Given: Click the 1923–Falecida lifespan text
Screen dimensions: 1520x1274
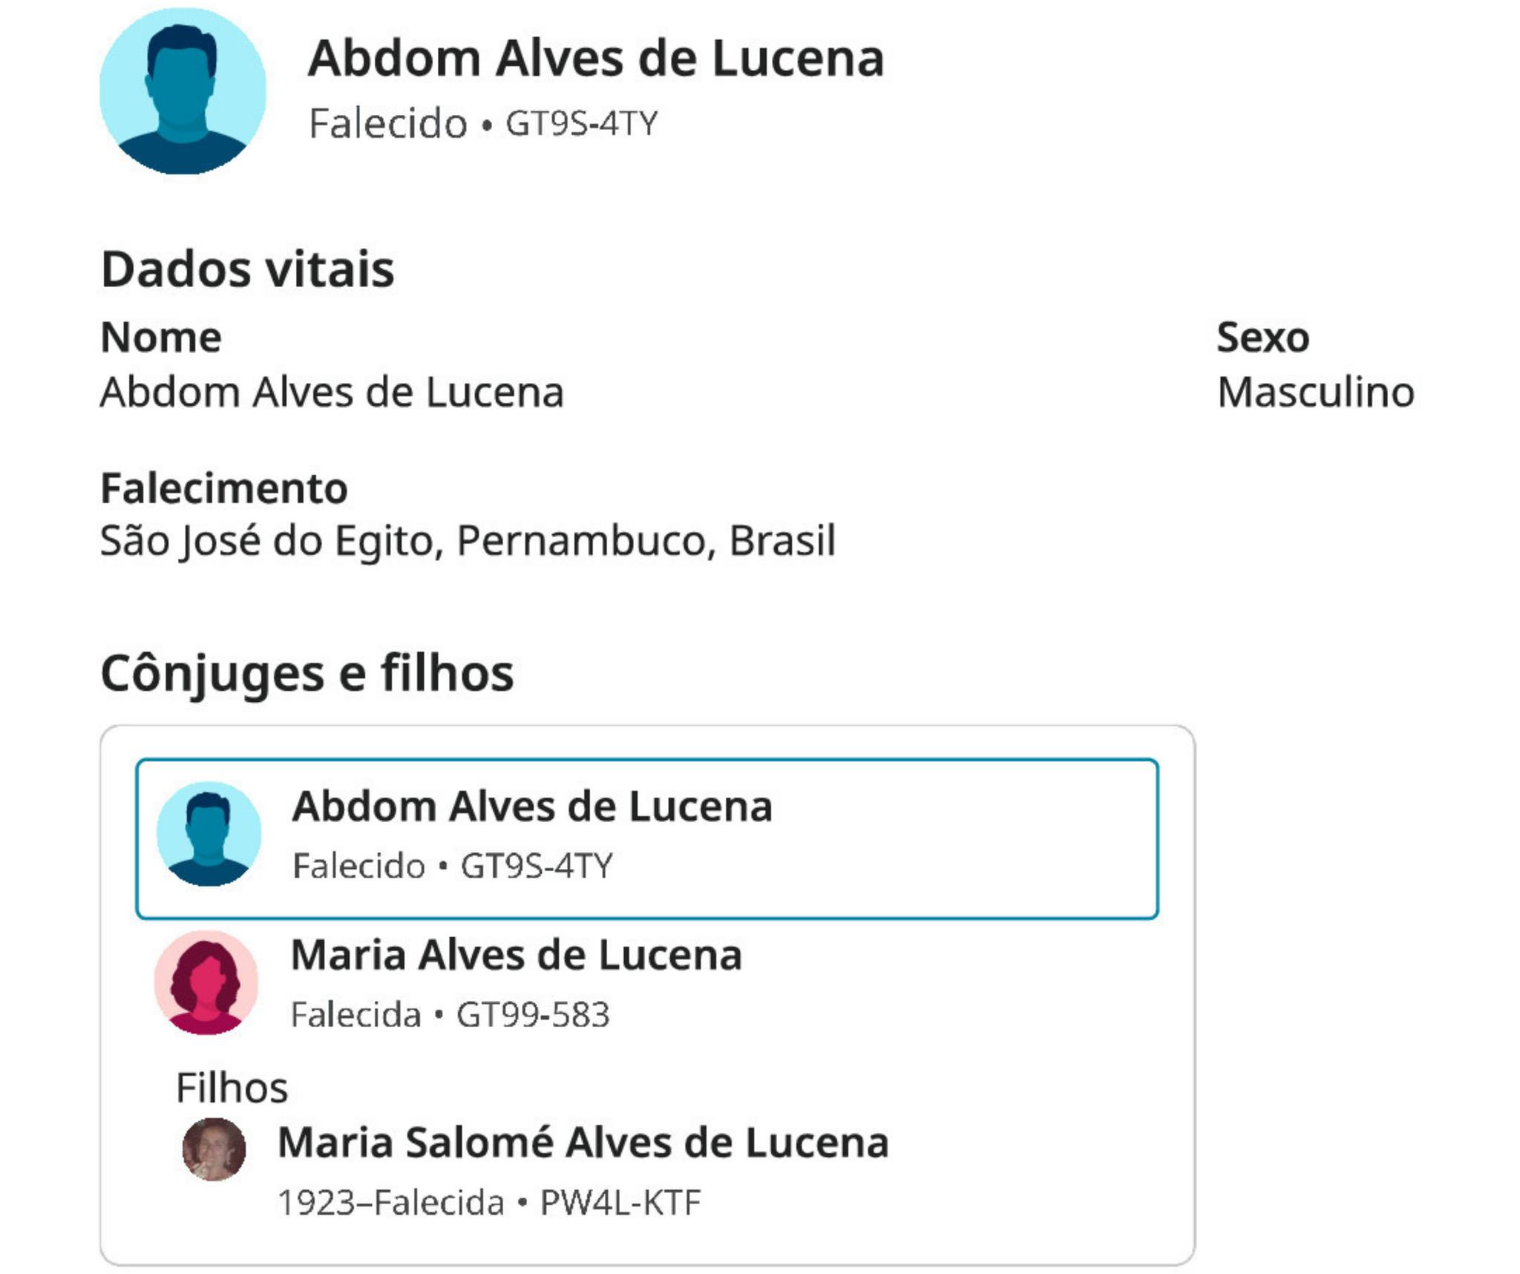Looking at the screenshot, I should [x=390, y=1203].
